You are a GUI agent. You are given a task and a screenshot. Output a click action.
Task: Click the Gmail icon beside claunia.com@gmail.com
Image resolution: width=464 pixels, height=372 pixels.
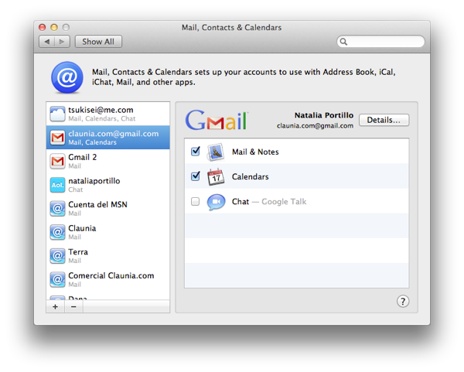pos(57,138)
